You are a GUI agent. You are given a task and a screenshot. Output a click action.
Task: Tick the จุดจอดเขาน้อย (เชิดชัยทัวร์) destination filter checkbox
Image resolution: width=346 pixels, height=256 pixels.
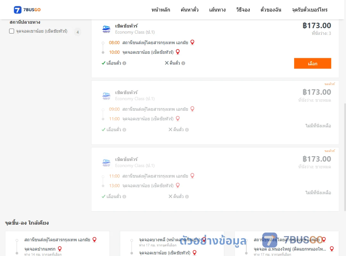coord(12,31)
